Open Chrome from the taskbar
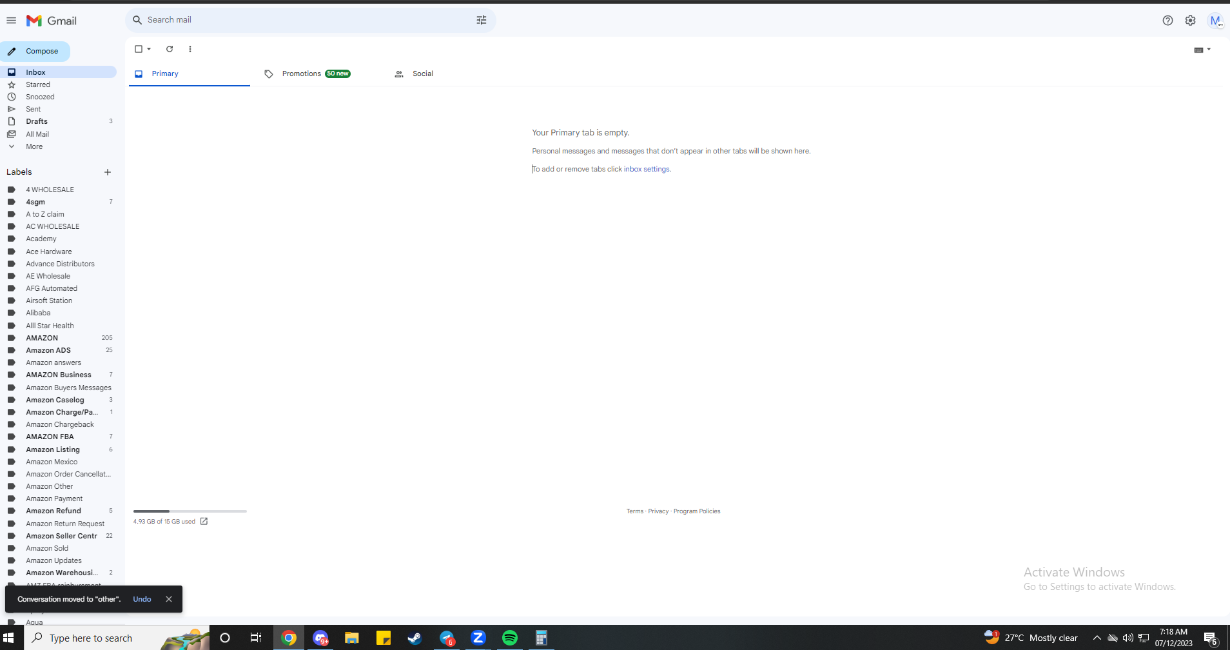The width and height of the screenshot is (1230, 650). coord(289,638)
